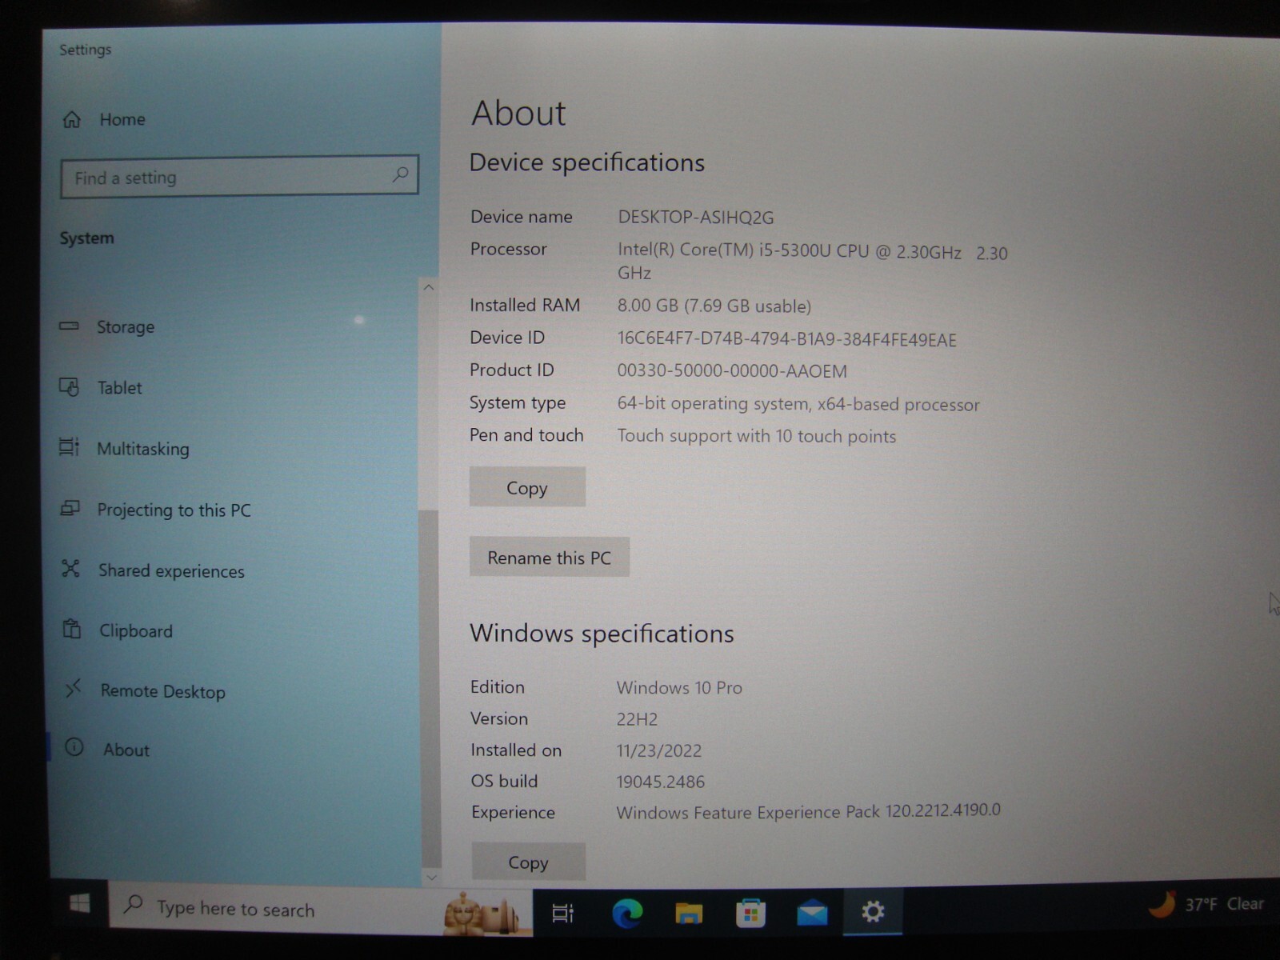
Task: Click the sidebar scrollbar thumb
Action: 430,688
